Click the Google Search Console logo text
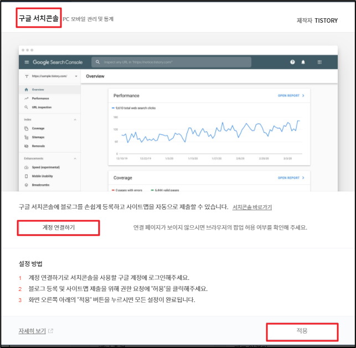This screenshot has width=356, height=348. pyautogui.click(x=58, y=62)
